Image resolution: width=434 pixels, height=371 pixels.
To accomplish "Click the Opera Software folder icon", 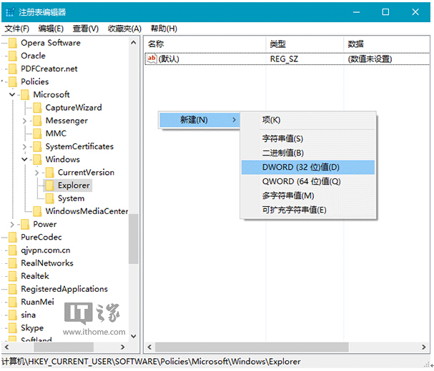I will tap(12, 43).
